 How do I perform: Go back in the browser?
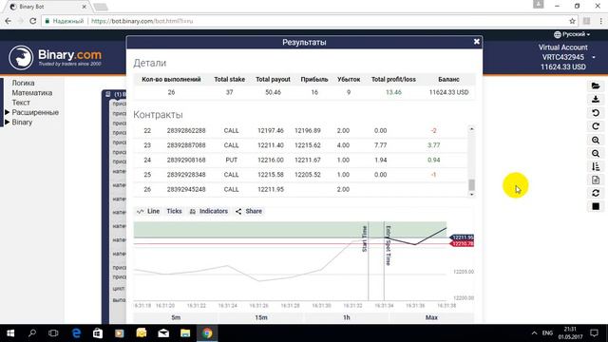pos(9,21)
